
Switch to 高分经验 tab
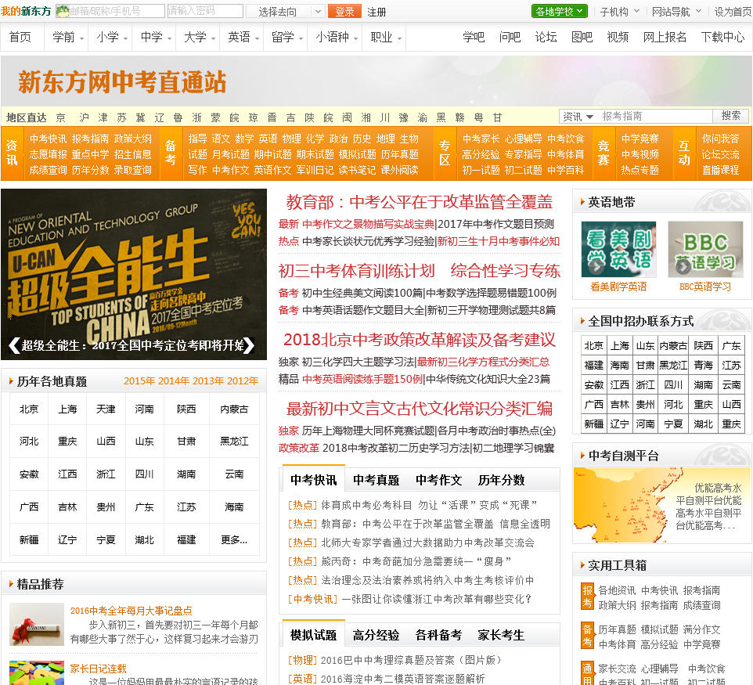[376, 635]
